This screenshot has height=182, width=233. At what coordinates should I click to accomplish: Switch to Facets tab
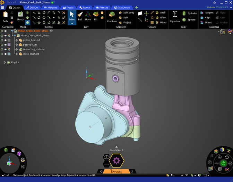click(68, 8)
